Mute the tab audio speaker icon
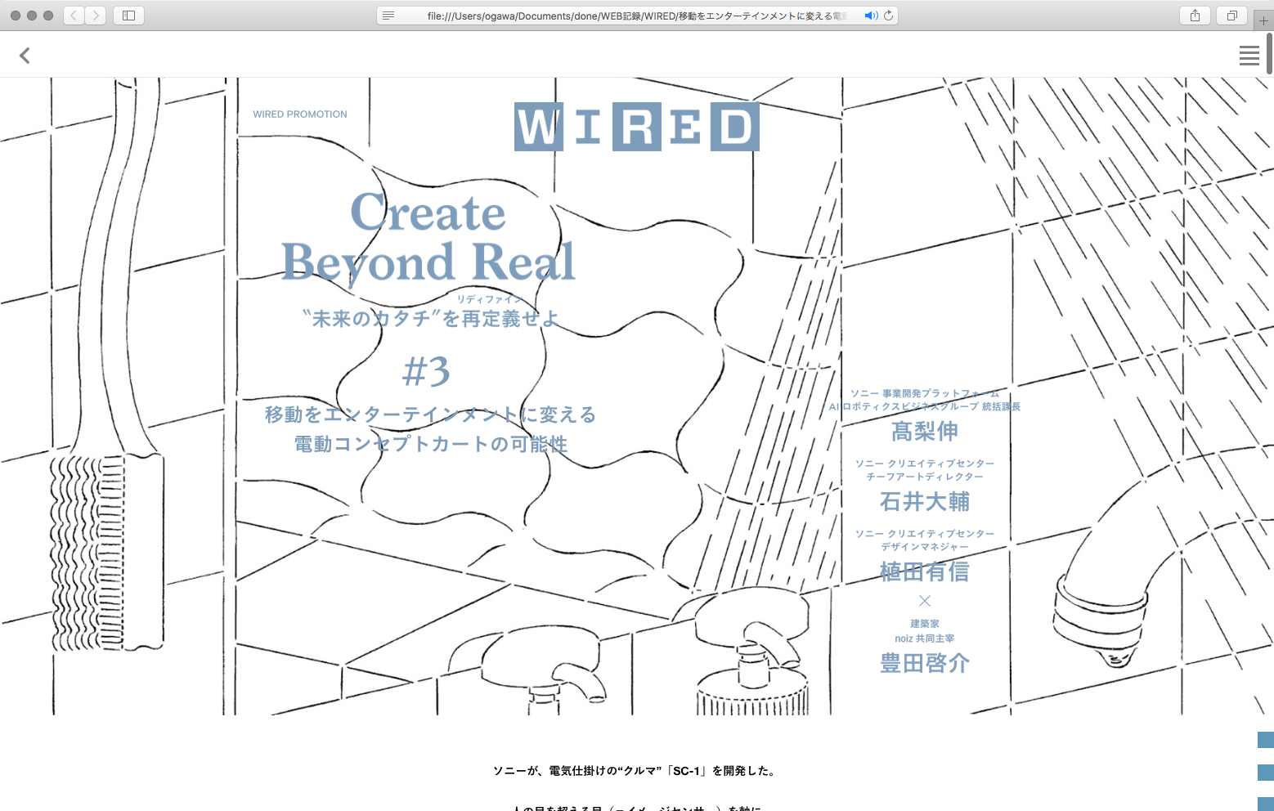The width and height of the screenshot is (1274, 811). click(x=871, y=16)
